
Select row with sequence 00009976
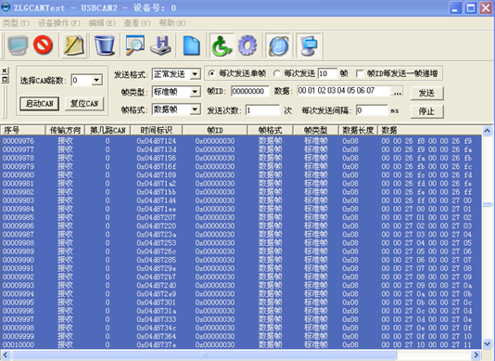(x=241, y=141)
